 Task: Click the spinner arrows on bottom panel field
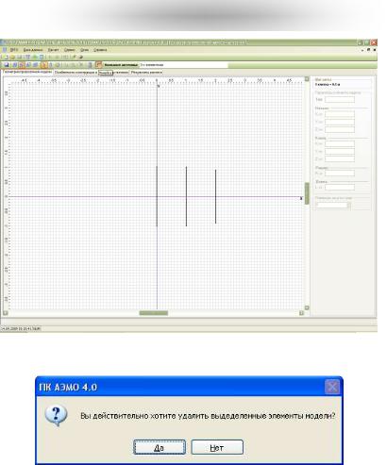(348, 205)
